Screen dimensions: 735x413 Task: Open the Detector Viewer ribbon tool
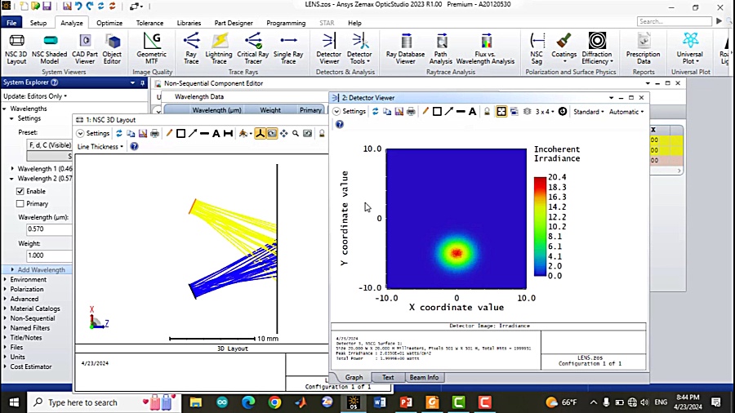pyautogui.click(x=328, y=49)
